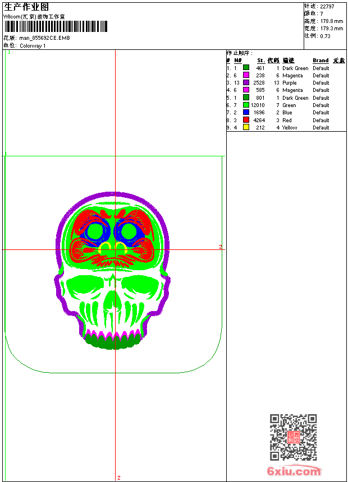This screenshot has width=348, height=482.
Task: Click the Brand column header
Action: (320, 61)
